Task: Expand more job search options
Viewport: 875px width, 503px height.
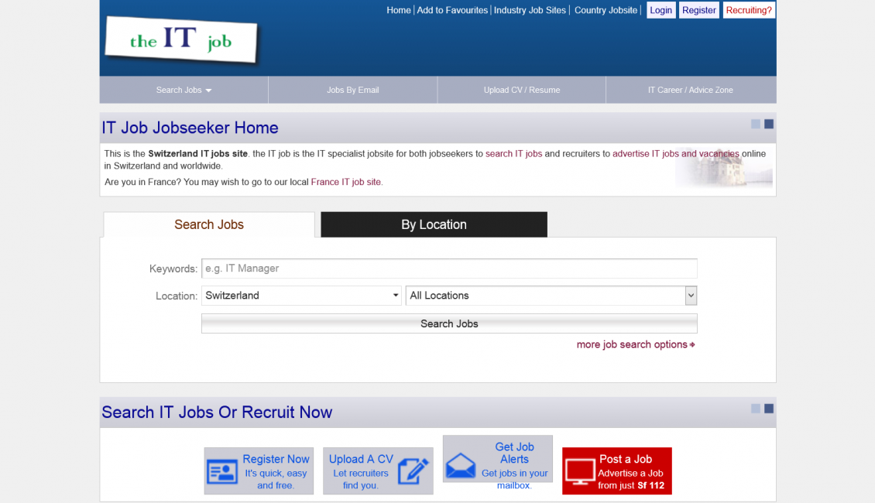Action: tap(635, 344)
